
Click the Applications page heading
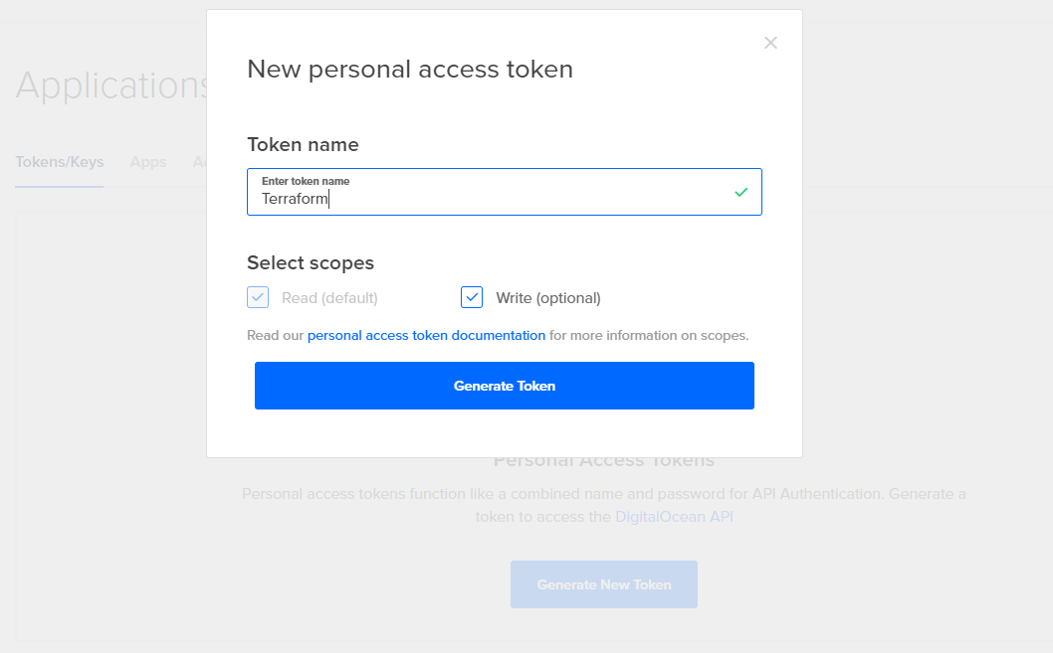(111, 85)
